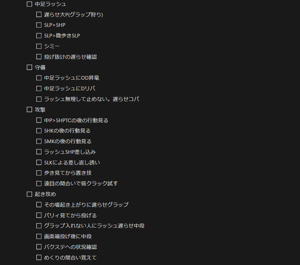Check the 中足ラッシュ checkbox
300x265 pixels.
click(x=29, y=4)
